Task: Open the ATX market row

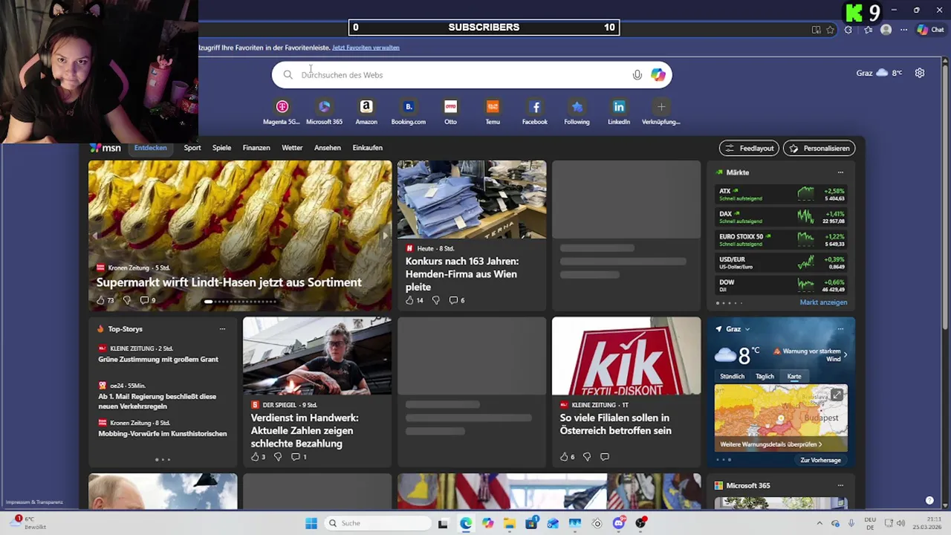Action: click(x=781, y=194)
